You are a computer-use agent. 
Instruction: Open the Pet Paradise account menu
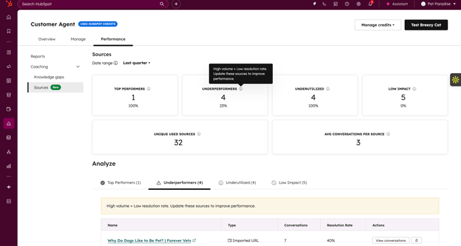pos(438,4)
